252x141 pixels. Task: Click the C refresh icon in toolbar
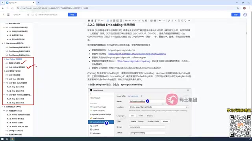pos(185,21)
